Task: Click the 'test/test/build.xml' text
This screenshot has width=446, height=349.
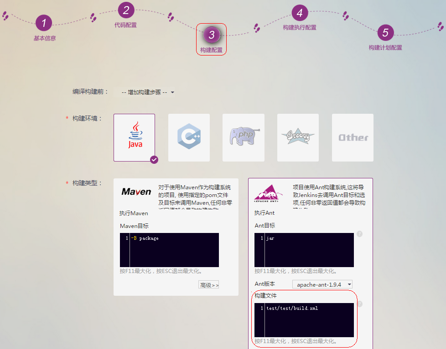Action: pos(292,308)
